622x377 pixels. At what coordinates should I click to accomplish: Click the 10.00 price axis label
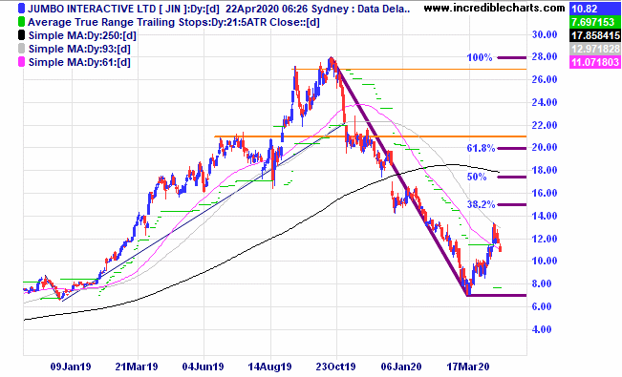(545, 261)
